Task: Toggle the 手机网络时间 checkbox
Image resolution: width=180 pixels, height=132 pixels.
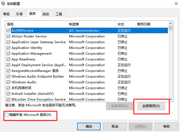Action: click(8, 88)
